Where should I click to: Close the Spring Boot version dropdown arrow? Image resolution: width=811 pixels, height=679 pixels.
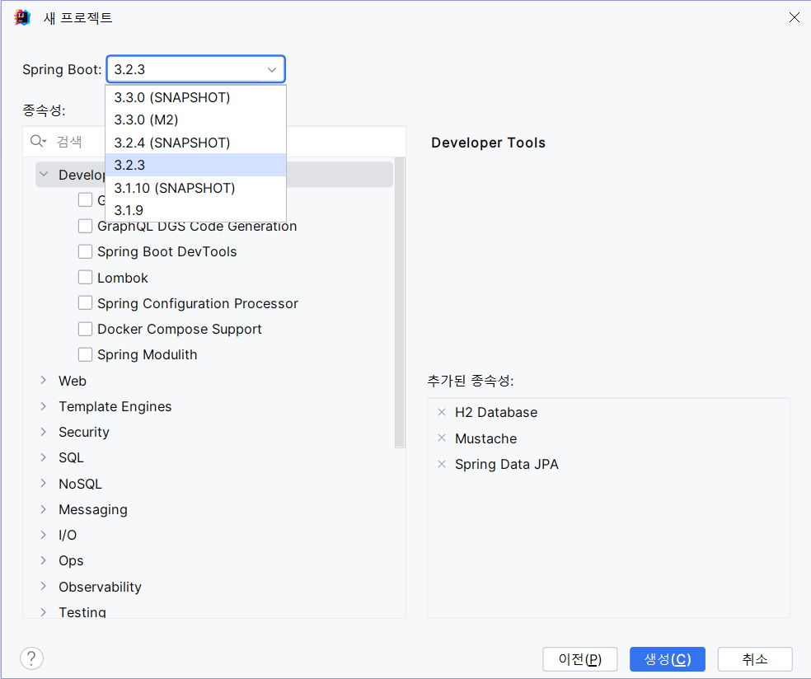click(271, 69)
